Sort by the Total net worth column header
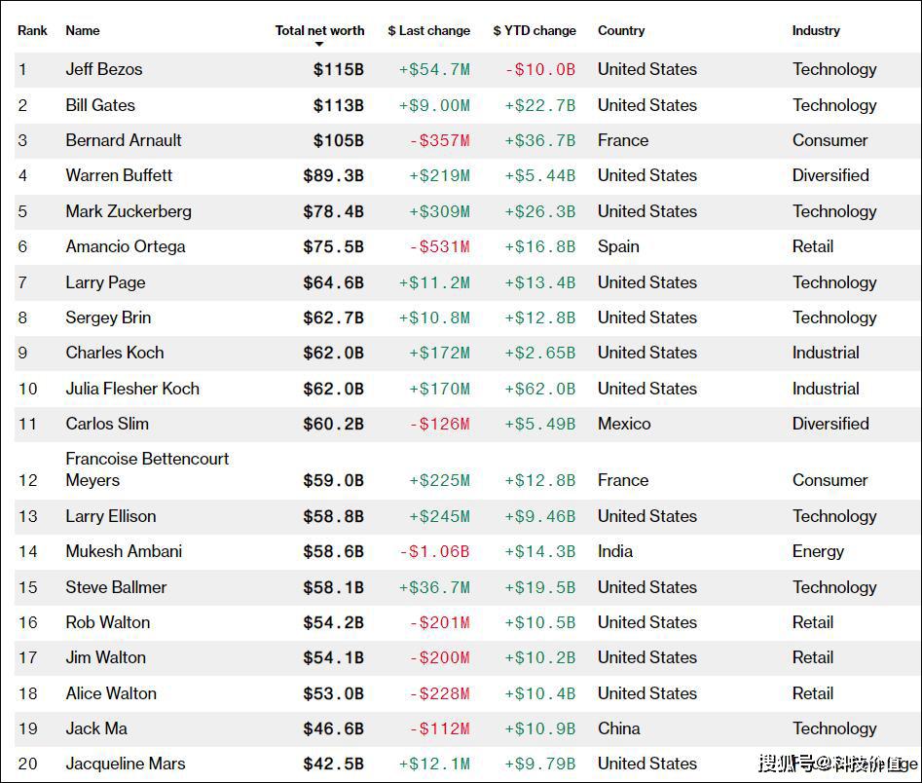The image size is (922, 783). 320,30
